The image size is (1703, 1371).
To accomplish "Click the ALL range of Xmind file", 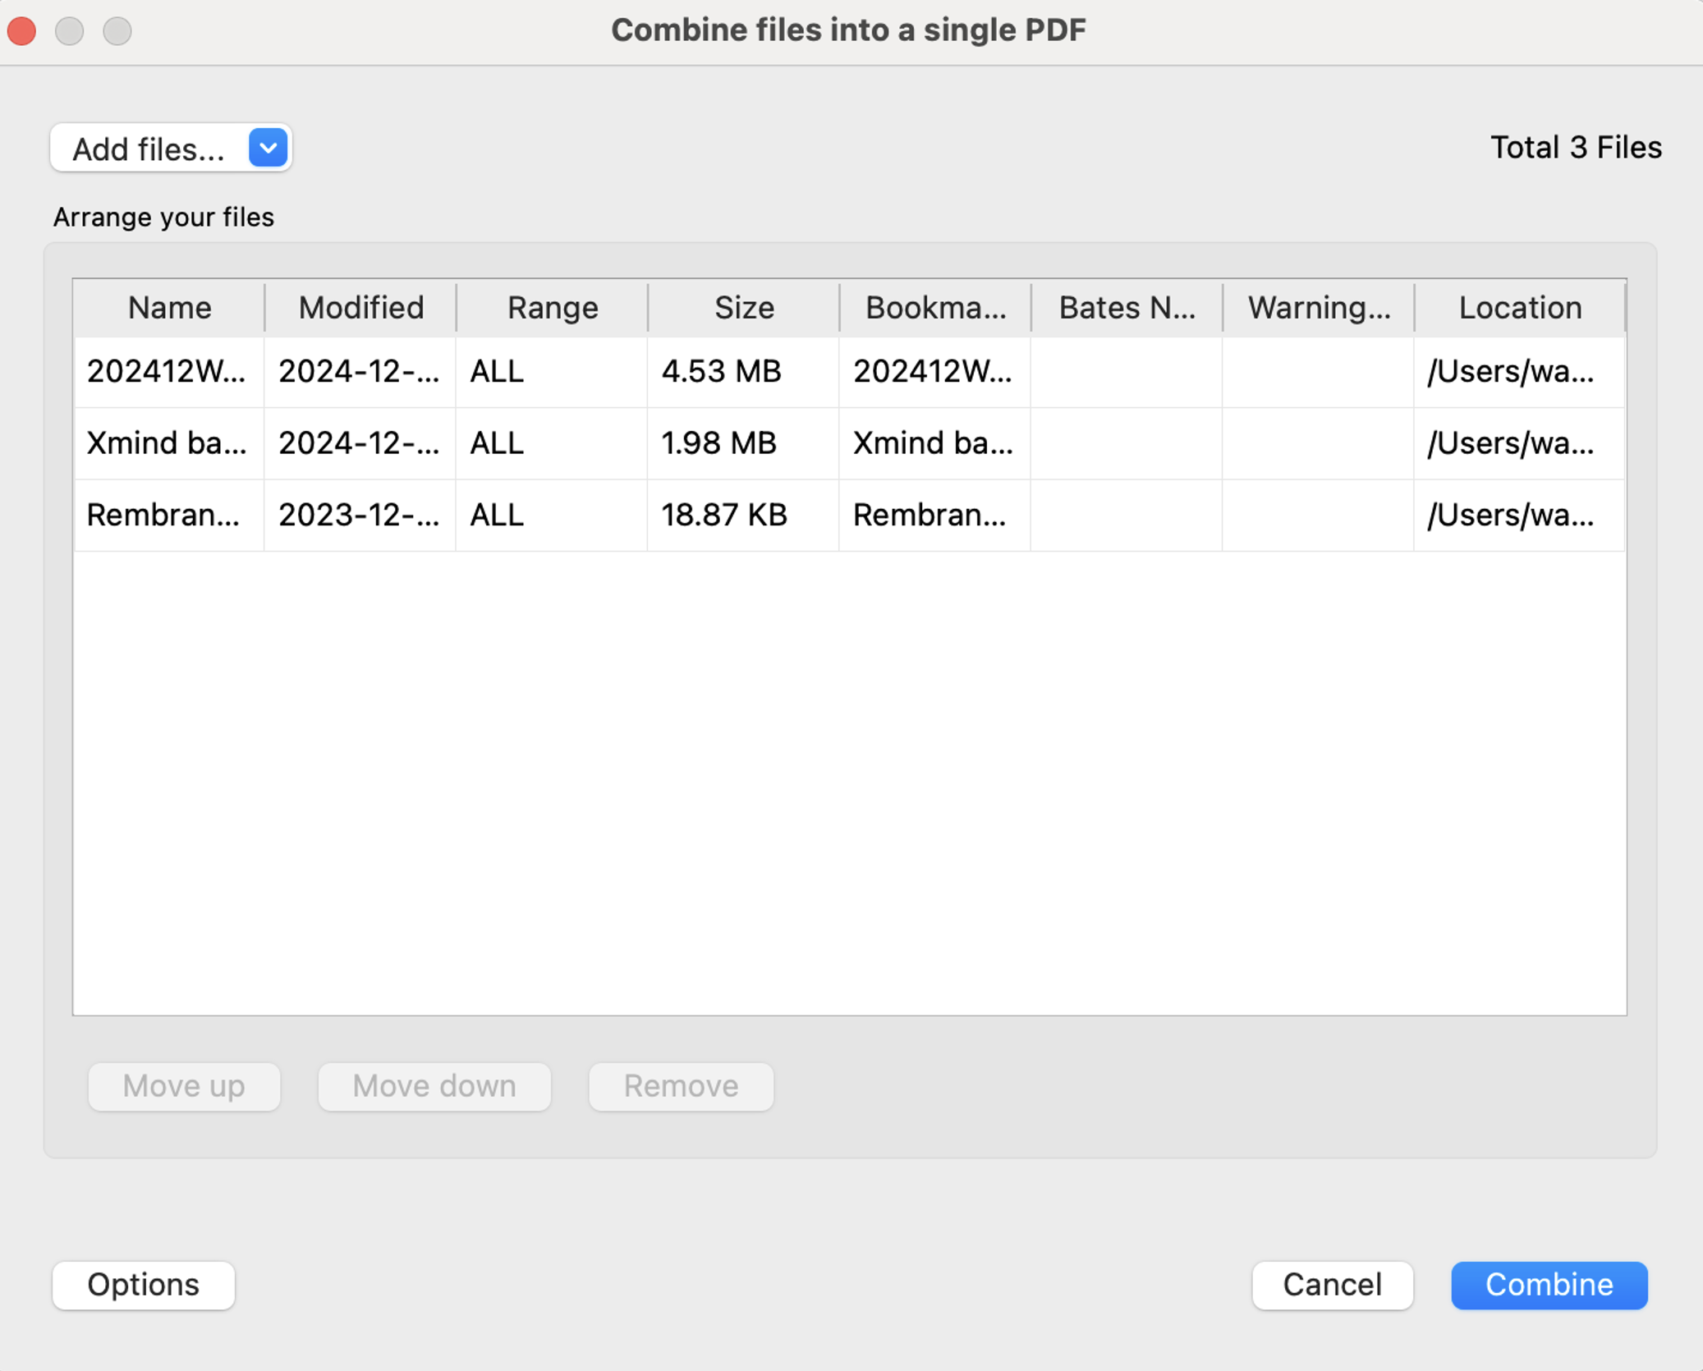I will coord(497,443).
